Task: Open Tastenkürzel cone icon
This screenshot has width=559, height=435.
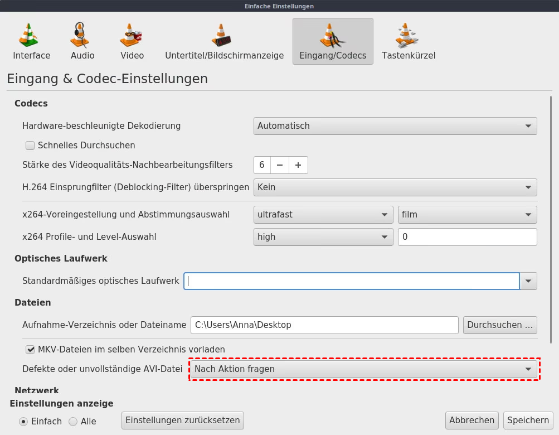Action: click(x=407, y=35)
